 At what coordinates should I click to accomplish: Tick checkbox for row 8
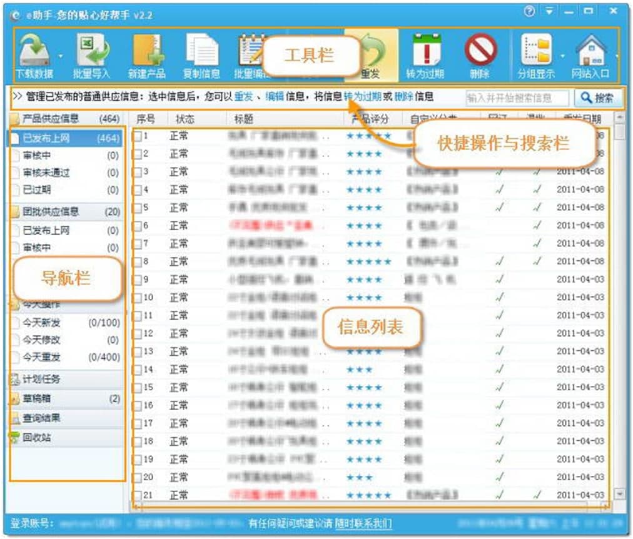[x=137, y=262]
